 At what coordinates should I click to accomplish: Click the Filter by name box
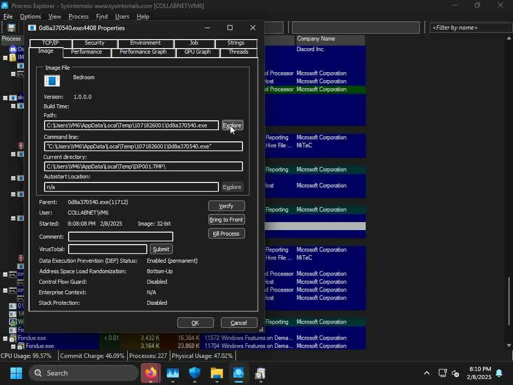coord(471,28)
